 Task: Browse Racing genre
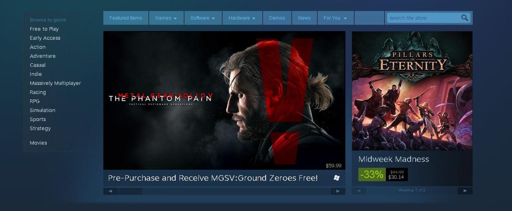pos(38,92)
